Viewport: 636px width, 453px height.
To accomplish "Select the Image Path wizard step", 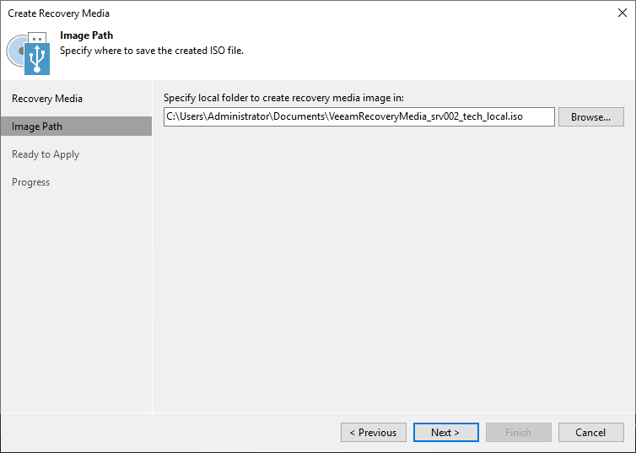I will pos(37,127).
